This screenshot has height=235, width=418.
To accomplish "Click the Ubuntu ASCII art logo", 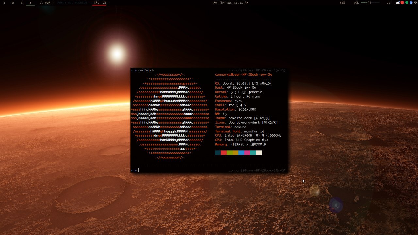I will pyautogui.click(x=170, y=116).
